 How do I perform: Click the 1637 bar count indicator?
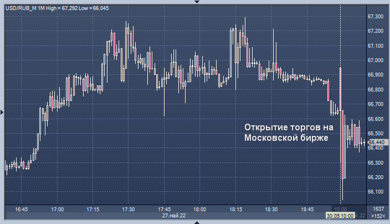[x=379, y=209]
